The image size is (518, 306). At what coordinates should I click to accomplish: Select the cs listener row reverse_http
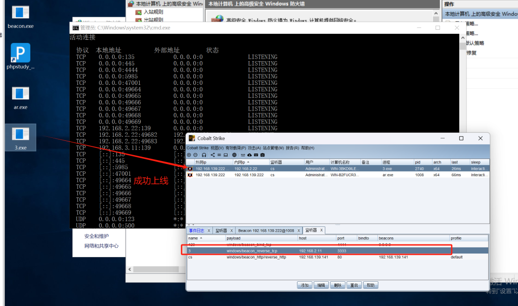coord(337,257)
